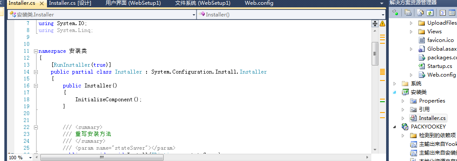Collapse the Installer() constructor outlining block
Image resolution: width=457 pixels, height=161 pixels.
coord(36,86)
